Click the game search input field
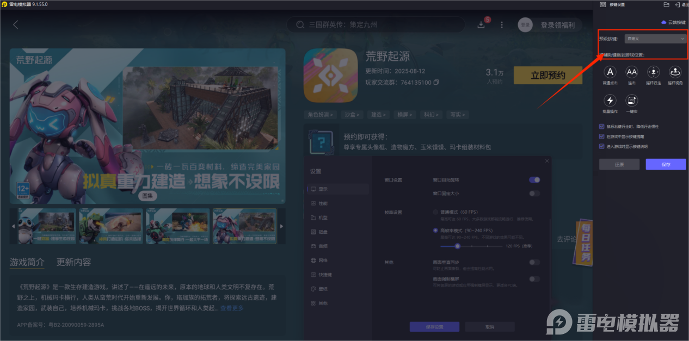 [x=381, y=24]
